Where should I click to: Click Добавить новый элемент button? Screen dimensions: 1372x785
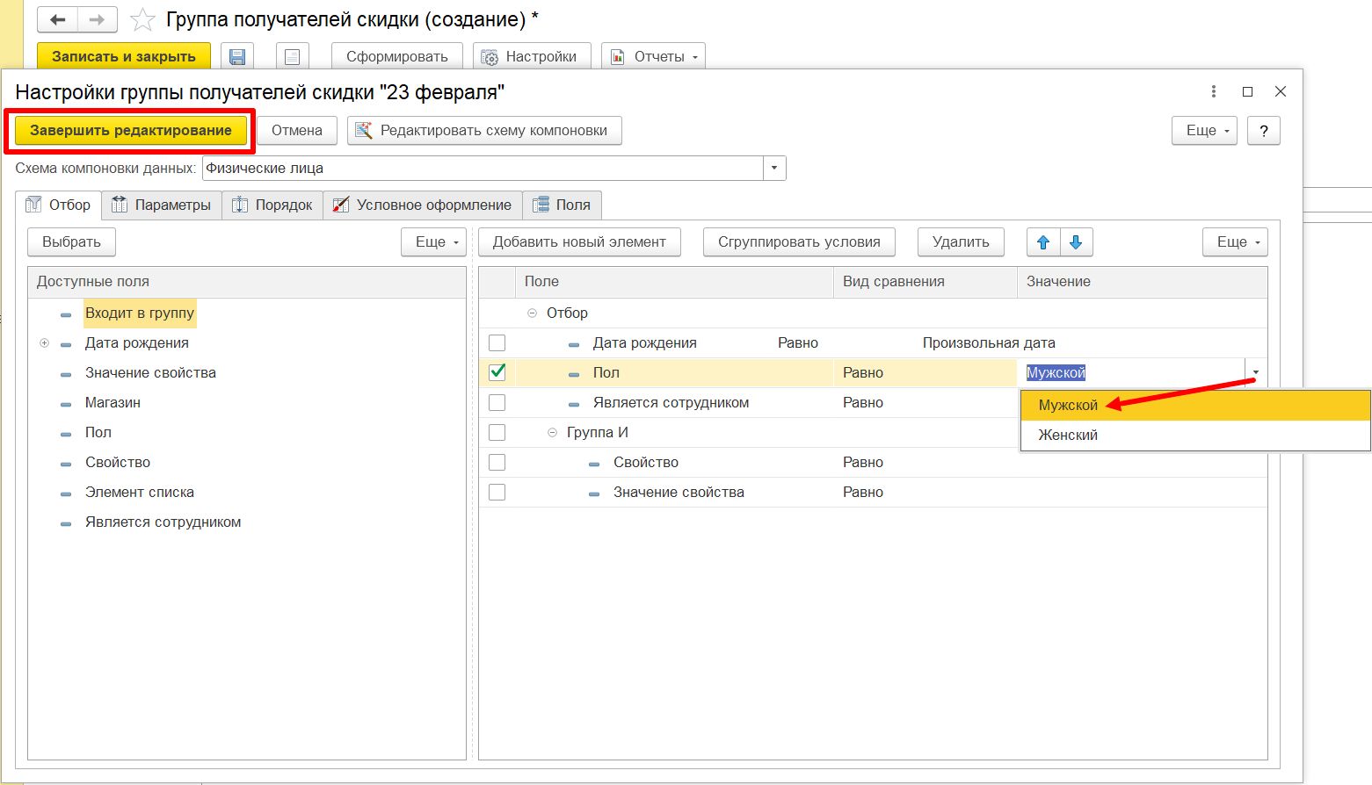tap(579, 242)
